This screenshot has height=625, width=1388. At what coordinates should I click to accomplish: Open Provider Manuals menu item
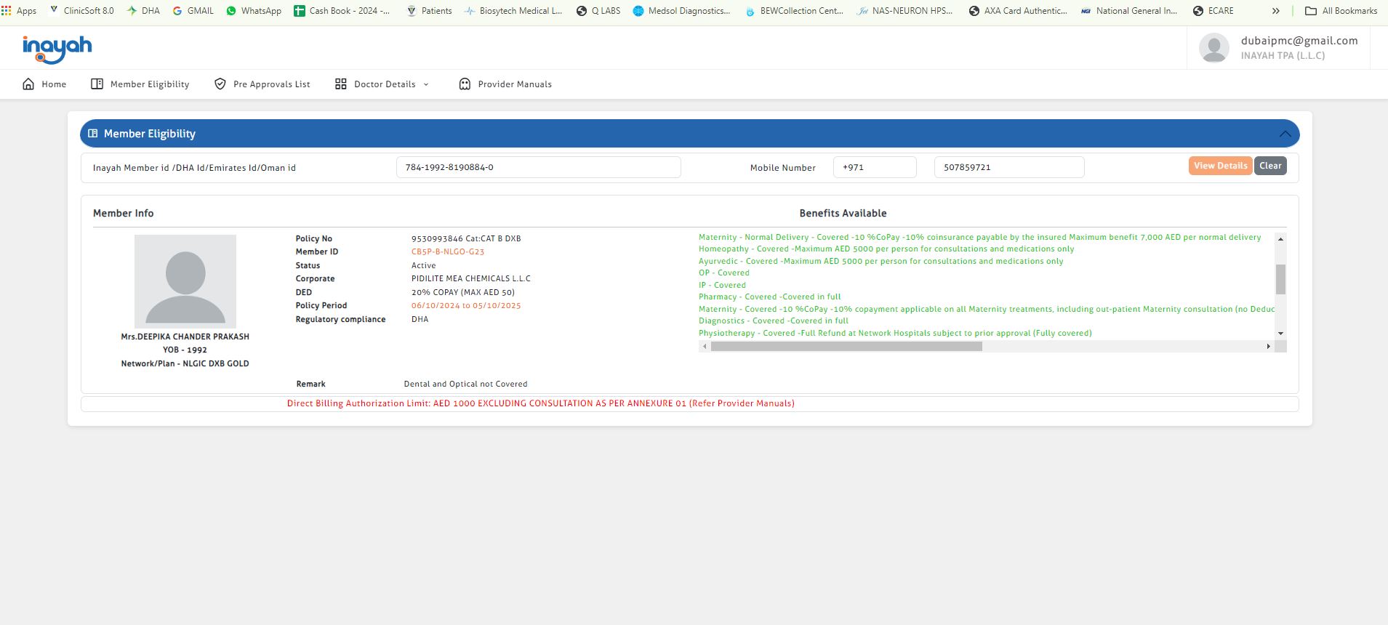point(514,84)
